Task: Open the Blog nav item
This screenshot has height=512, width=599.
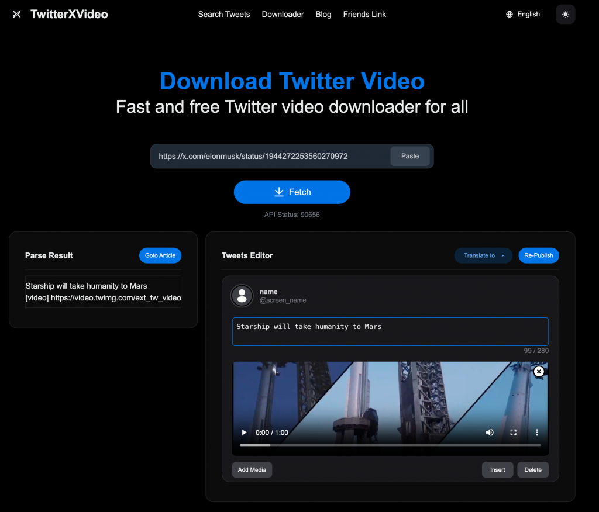Action: click(323, 14)
